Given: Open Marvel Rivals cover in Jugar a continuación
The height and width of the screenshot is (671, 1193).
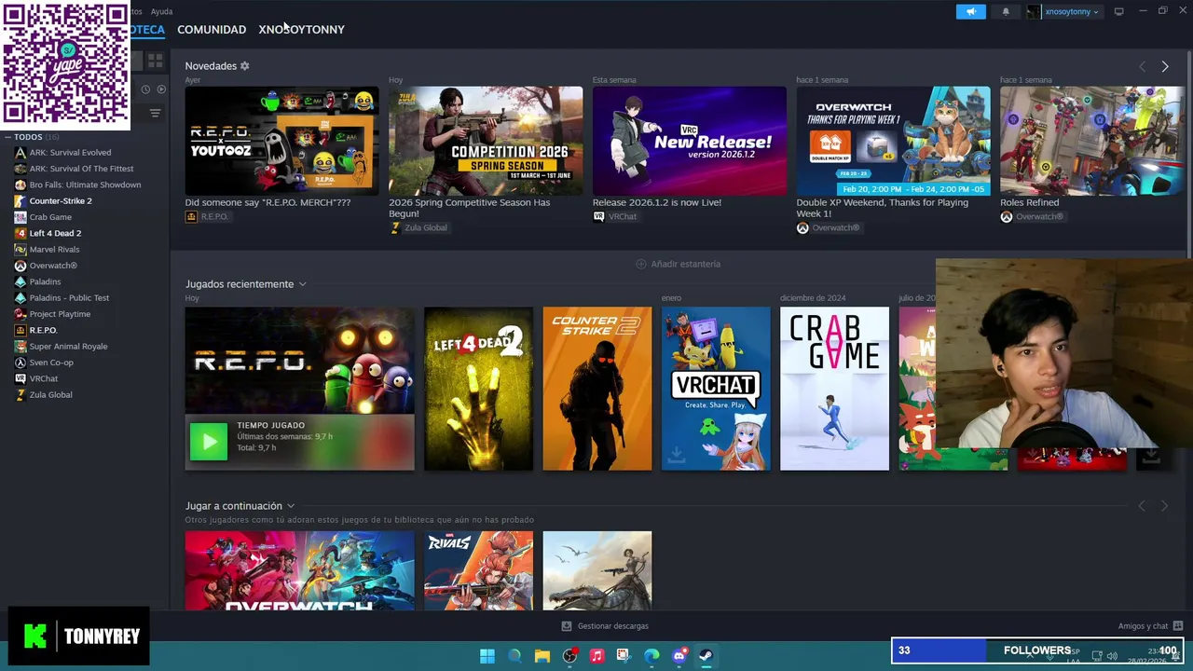Looking at the screenshot, I should (x=478, y=570).
